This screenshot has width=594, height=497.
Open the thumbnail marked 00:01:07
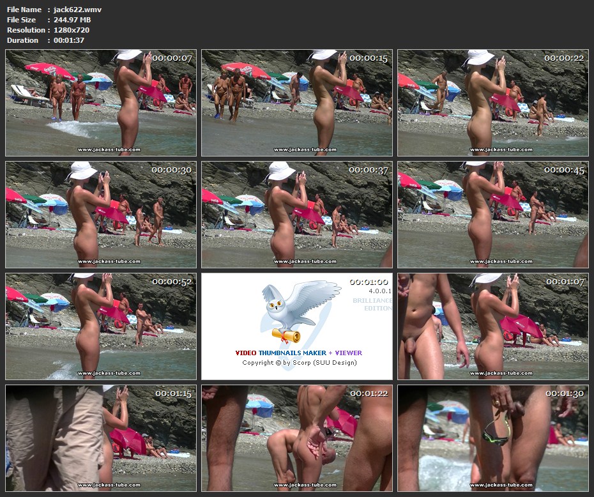click(x=492, y=326)
